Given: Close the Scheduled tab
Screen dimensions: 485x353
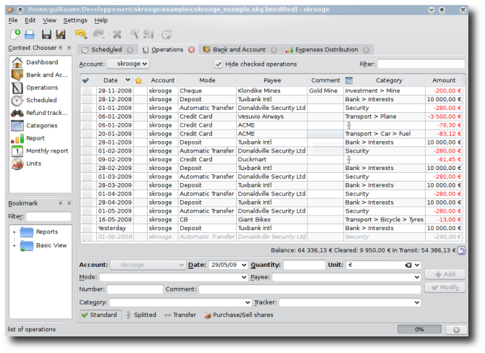Looking at the screenshot, I should [130, 50].
